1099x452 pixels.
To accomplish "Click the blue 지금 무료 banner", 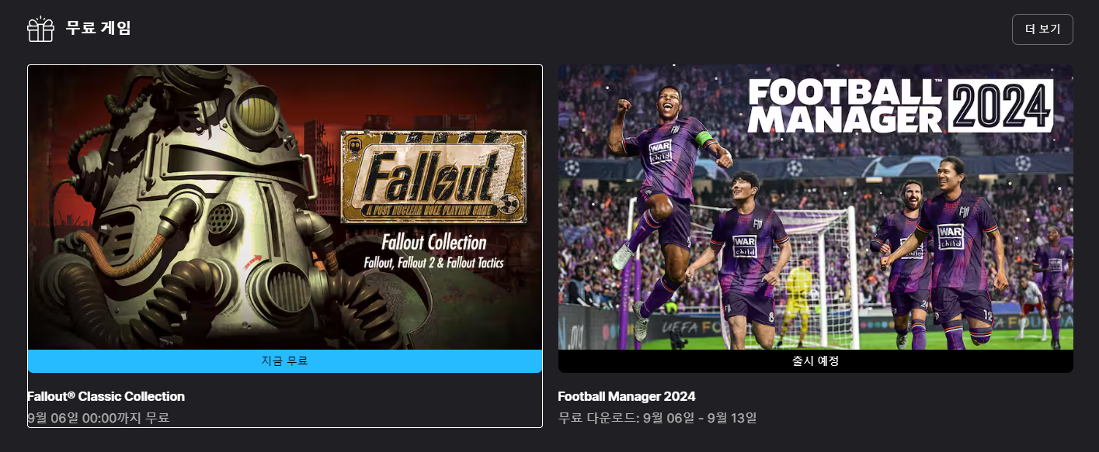I will coord(285,361).
